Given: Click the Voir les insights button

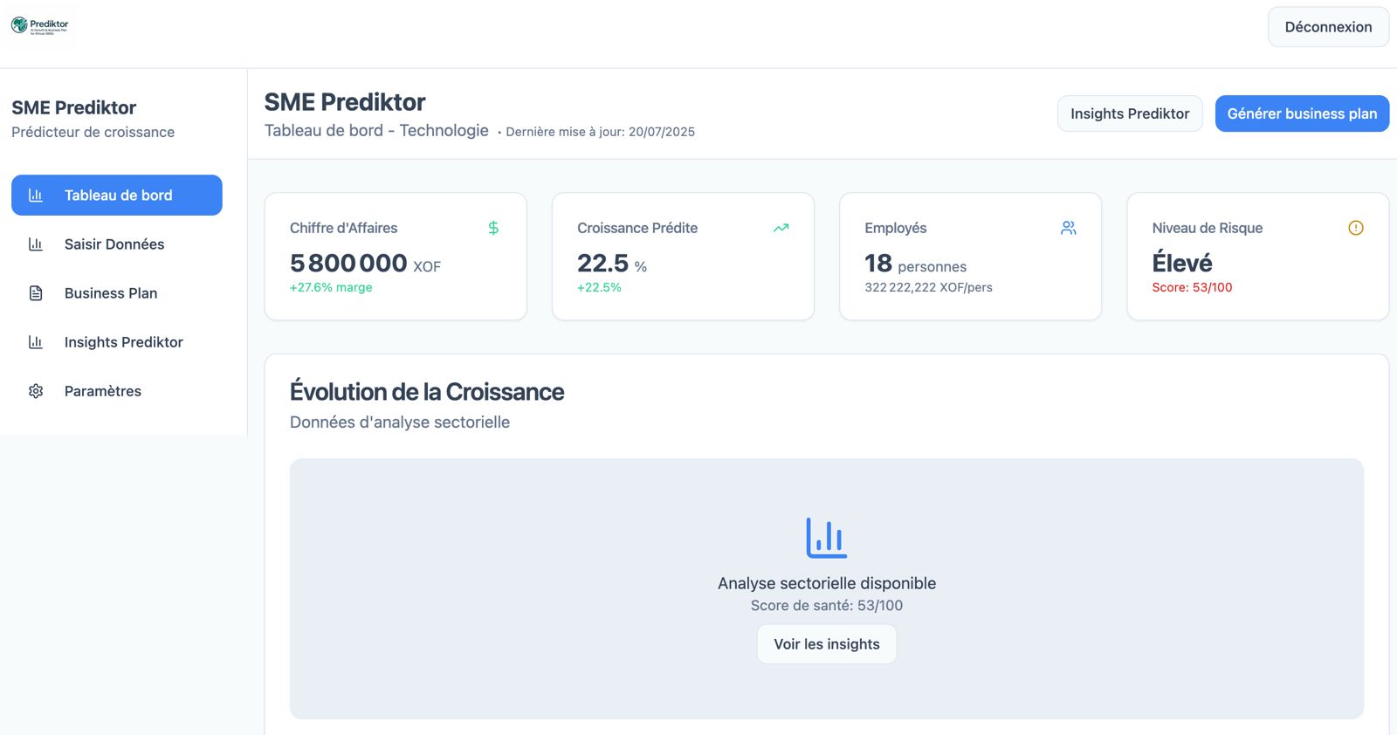Looking at the screenshot, I should tap(827, 644).
